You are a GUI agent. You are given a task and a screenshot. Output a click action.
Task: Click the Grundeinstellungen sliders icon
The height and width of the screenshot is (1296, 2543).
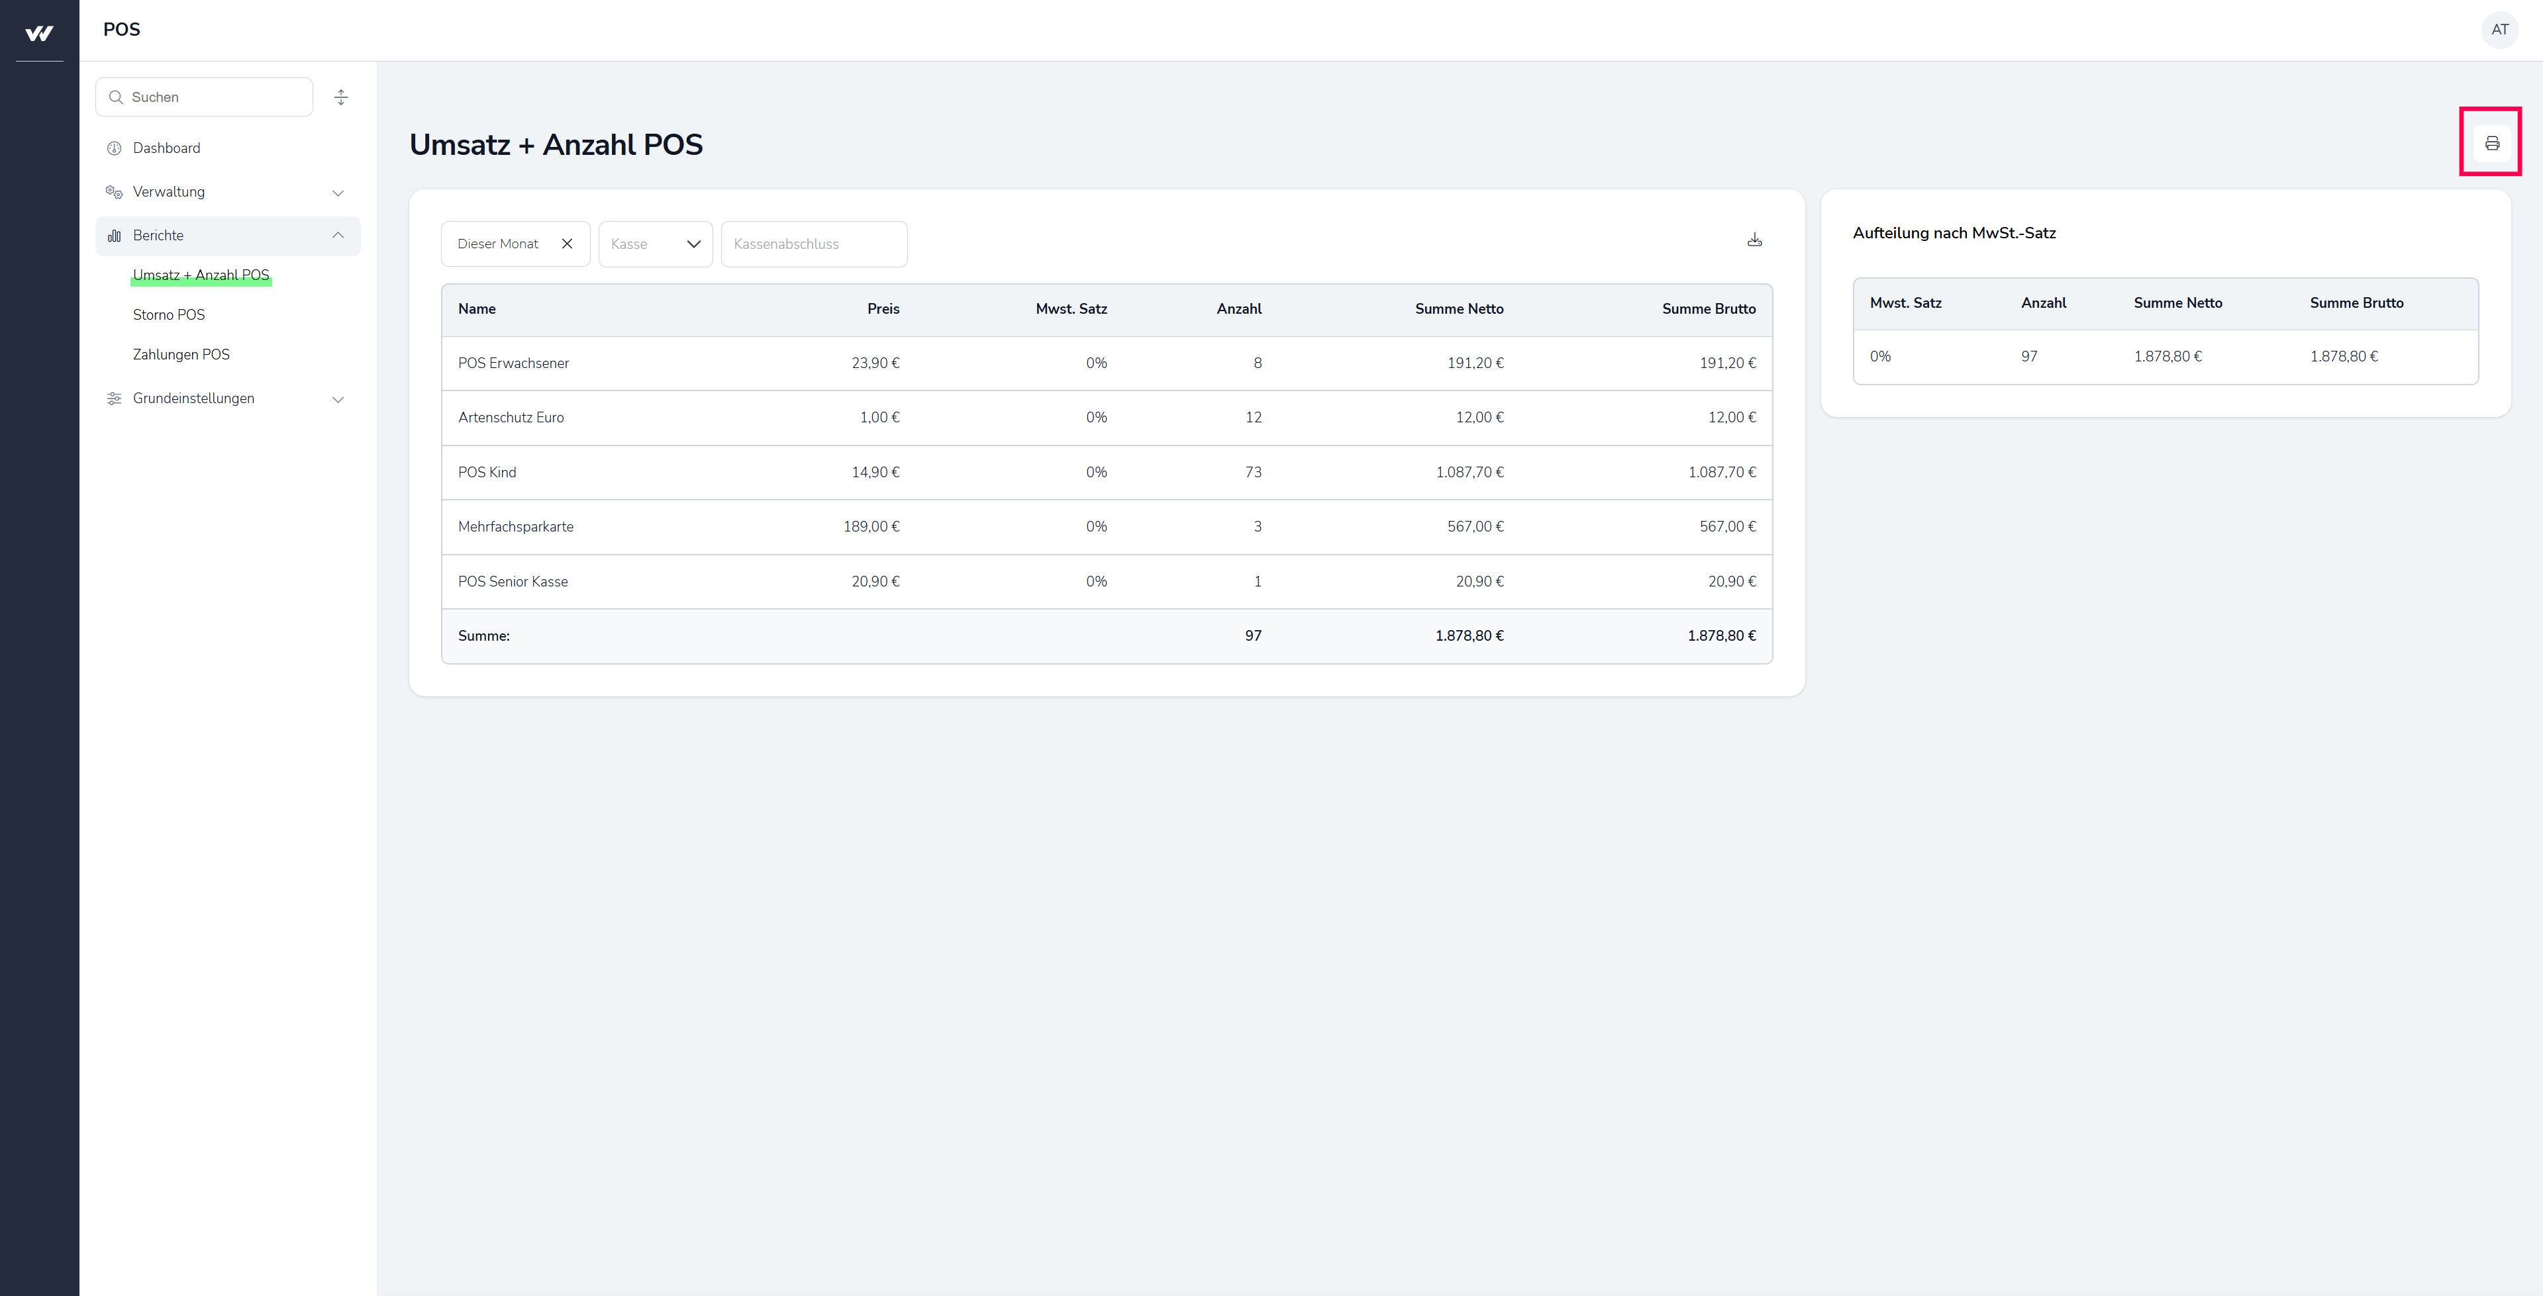click(x=115, y=398)
